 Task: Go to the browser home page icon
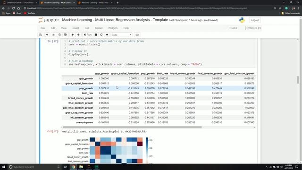point(18,8)
